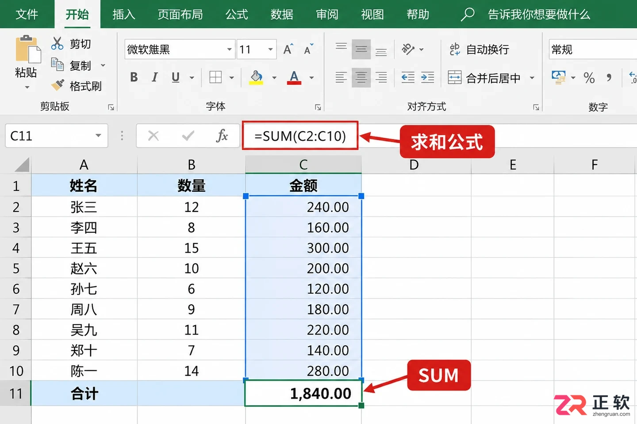Click the red font color A
This screenshot has height=424, width=637.
294,77
